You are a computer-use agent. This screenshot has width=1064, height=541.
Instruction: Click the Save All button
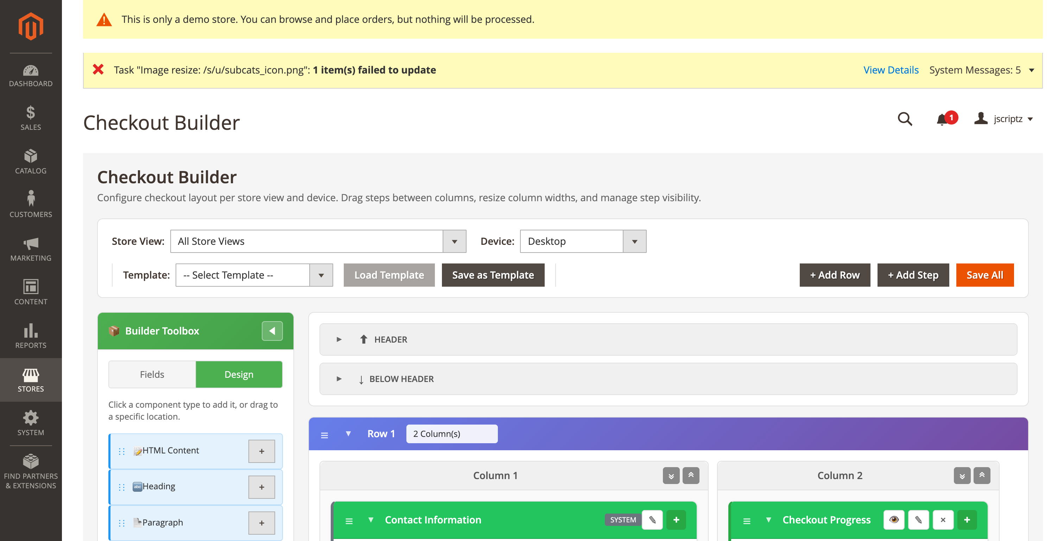pos(985,275)
